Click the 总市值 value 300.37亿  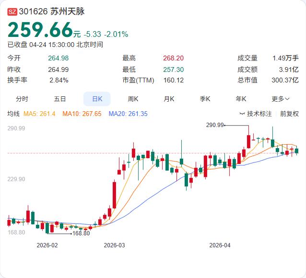285,80
